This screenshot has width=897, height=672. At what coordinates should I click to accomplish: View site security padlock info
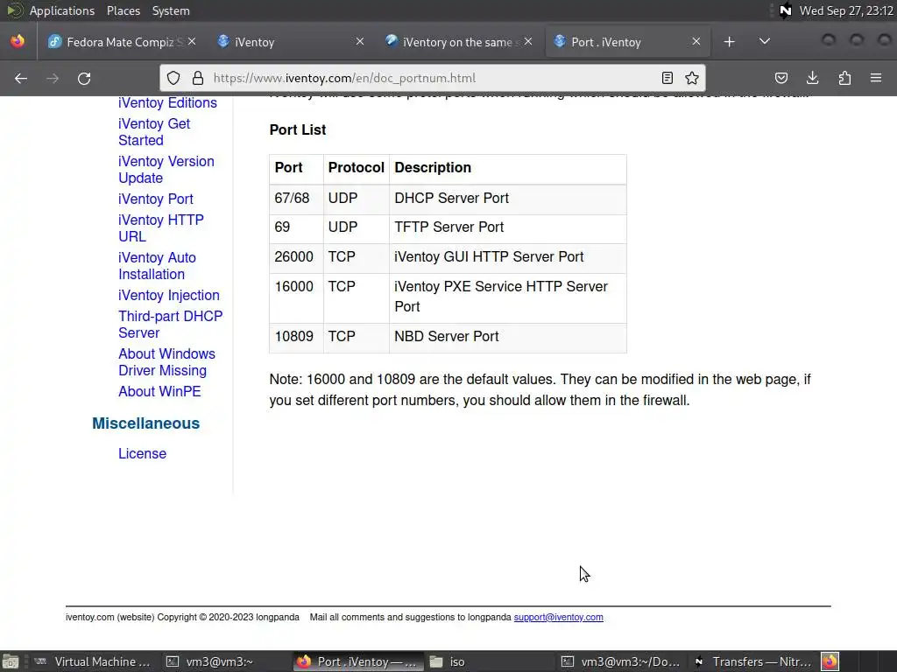click(x=198, y=78)
